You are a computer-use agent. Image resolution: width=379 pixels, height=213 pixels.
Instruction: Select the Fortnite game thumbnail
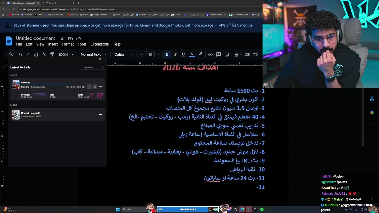(x=16, y=85)
